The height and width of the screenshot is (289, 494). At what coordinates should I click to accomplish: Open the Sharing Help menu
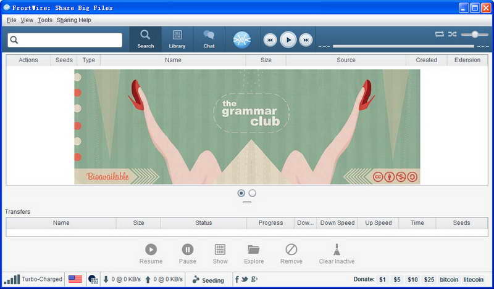73,20
